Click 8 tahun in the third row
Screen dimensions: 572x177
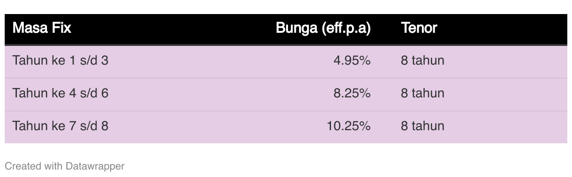click(422, 126)
